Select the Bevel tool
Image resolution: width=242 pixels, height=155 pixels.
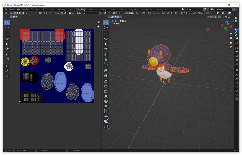click(x=106, y=81)
